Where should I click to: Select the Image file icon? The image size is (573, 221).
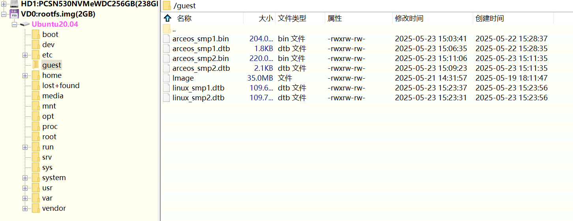167,78
